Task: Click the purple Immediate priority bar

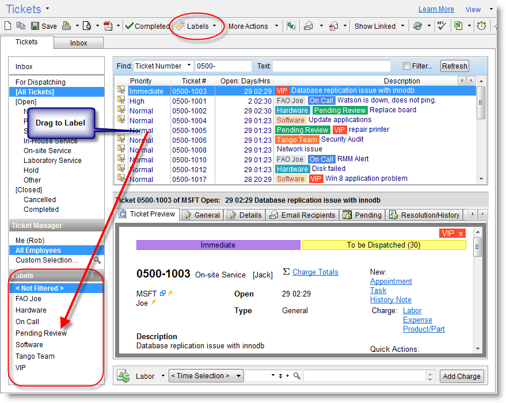Action: pyautogui.click(x=218, y=245)
